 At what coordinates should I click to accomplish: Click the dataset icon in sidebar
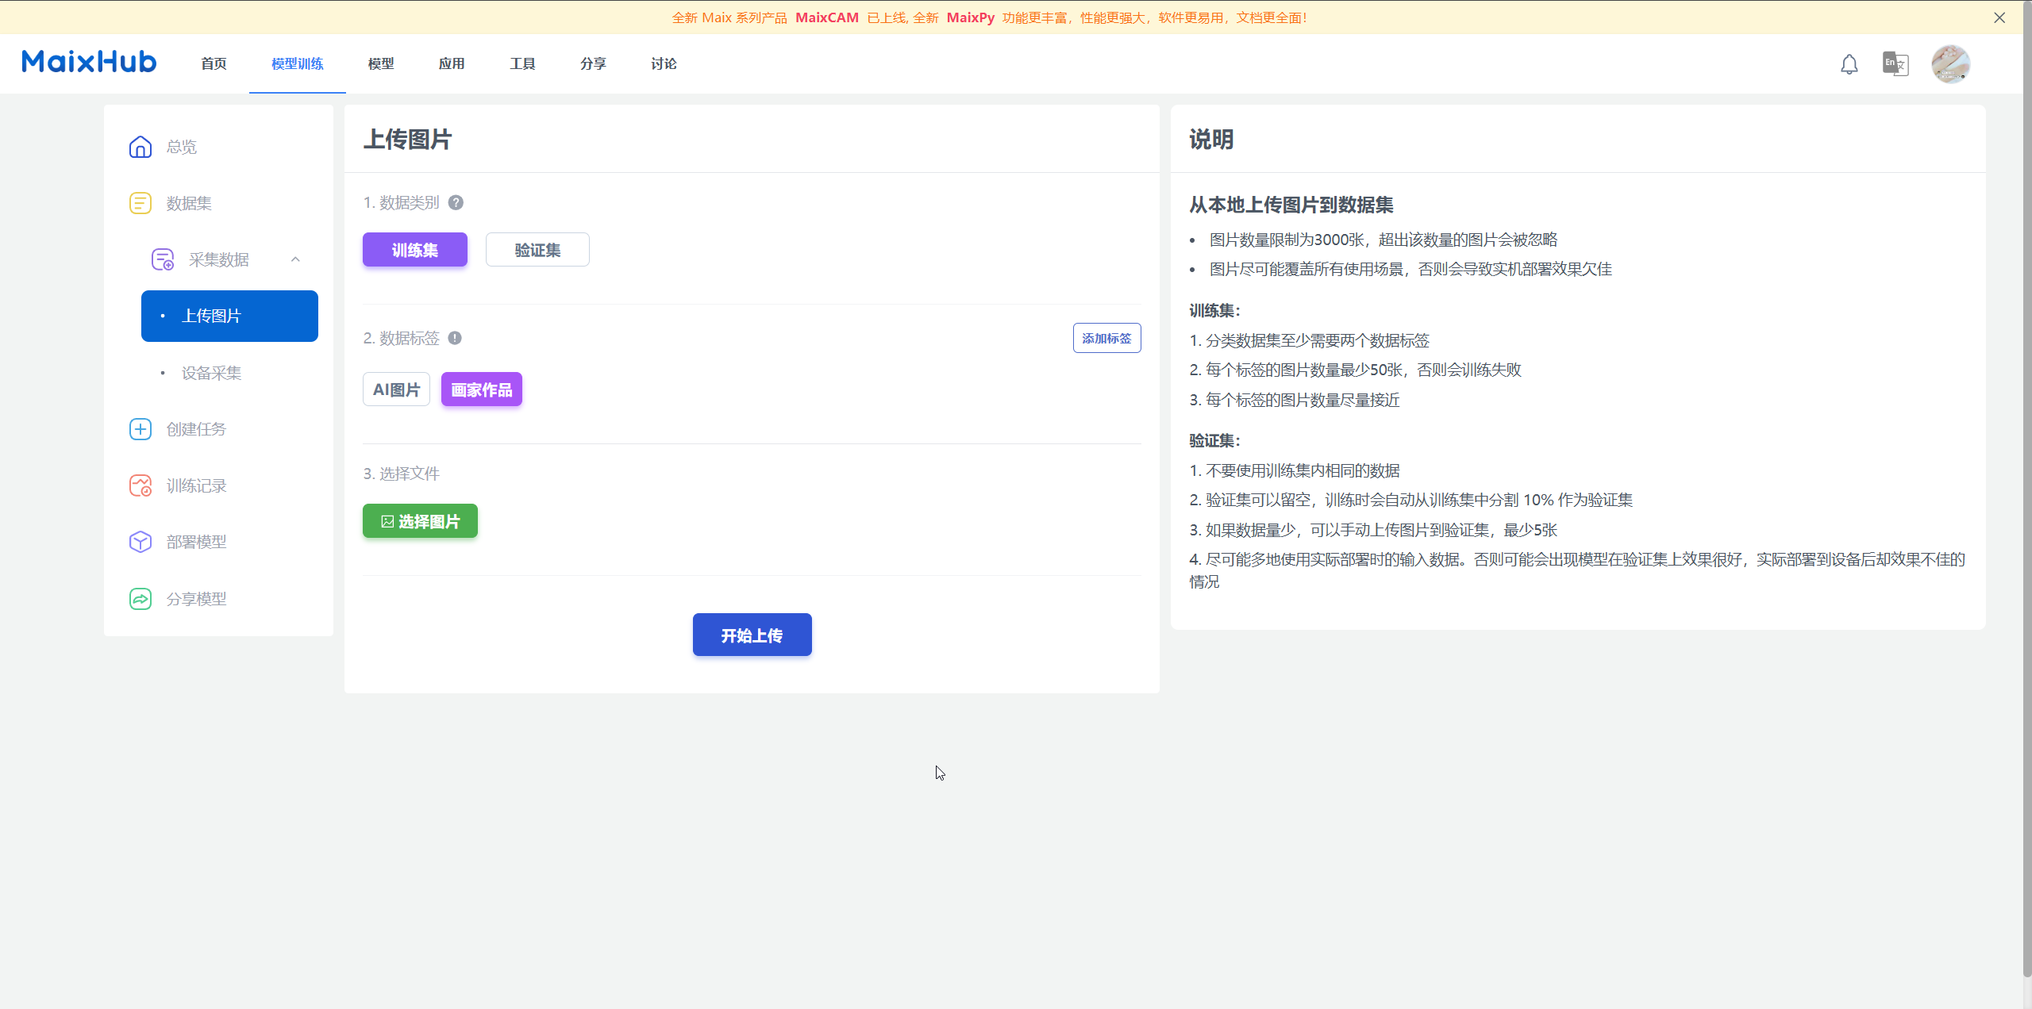[140, 203]
